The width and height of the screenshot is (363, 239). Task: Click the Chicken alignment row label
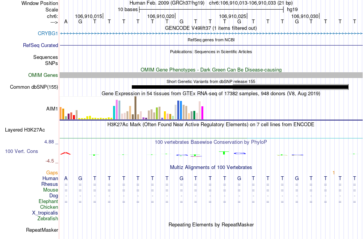coord(49,207)
